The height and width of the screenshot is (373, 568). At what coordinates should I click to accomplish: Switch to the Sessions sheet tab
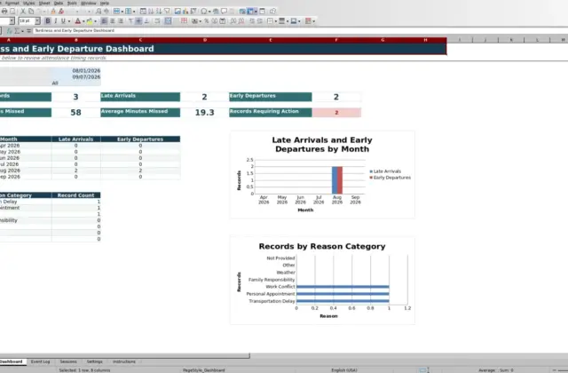tap(68, 361)
